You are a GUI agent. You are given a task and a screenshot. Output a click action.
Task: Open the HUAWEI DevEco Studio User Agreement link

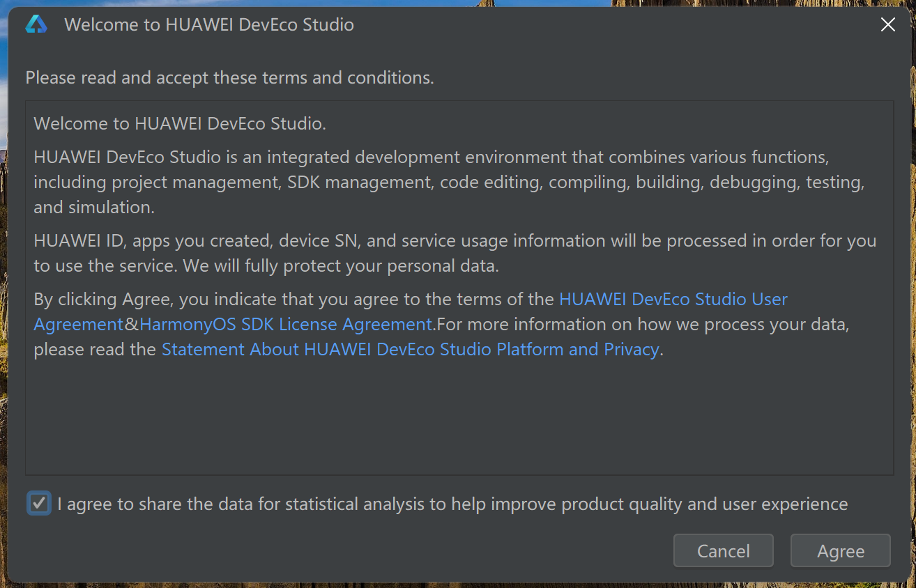673,300
